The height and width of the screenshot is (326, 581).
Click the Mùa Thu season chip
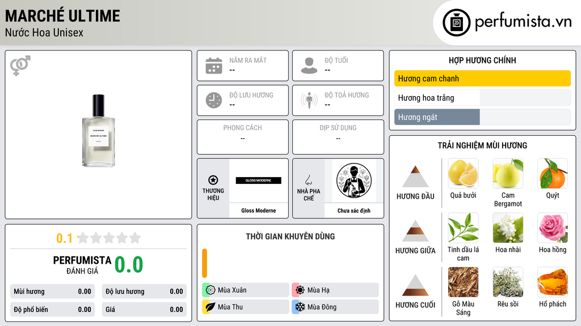tap(246, 307)
